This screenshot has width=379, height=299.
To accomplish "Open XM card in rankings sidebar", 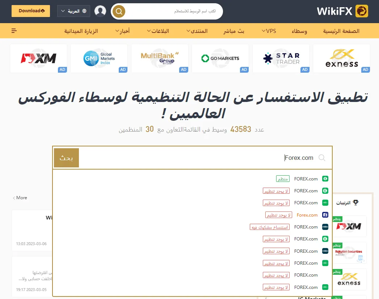I will coord(350,226).
